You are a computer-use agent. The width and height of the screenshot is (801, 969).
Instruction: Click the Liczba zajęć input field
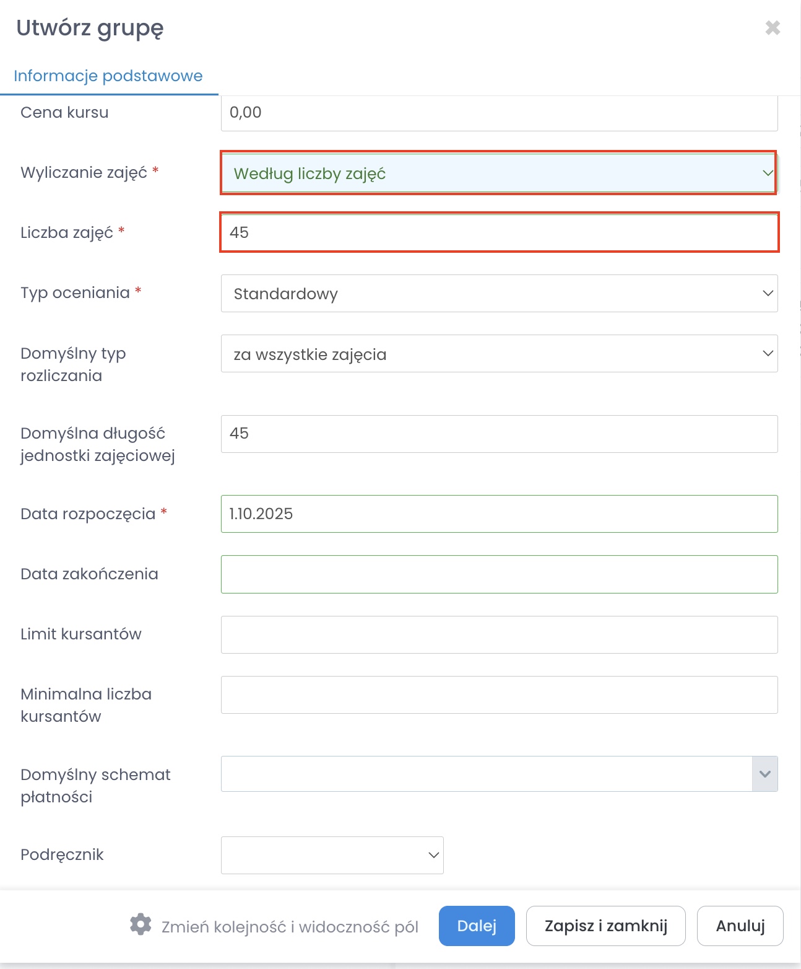point(499,232)
